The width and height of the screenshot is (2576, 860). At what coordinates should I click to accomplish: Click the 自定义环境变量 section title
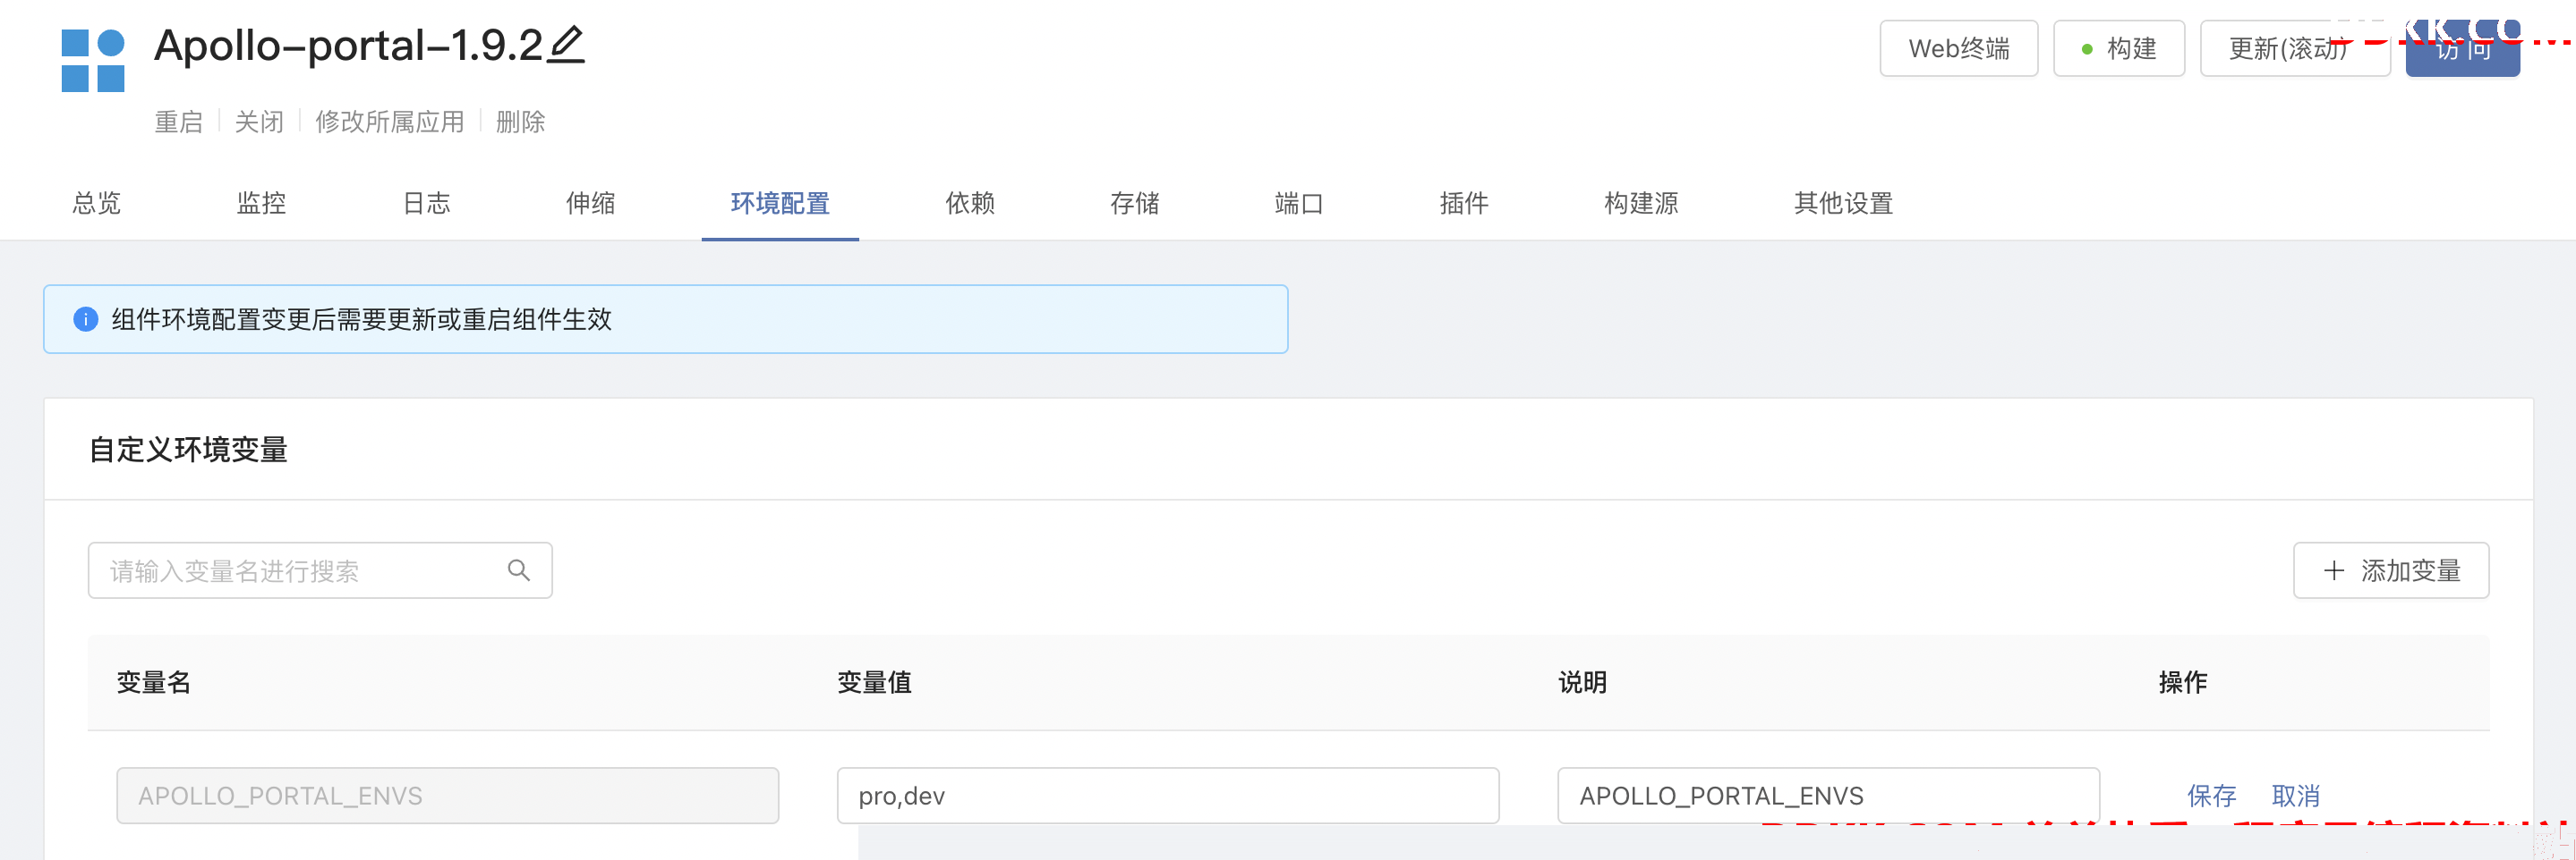click(x=189, y=450)
